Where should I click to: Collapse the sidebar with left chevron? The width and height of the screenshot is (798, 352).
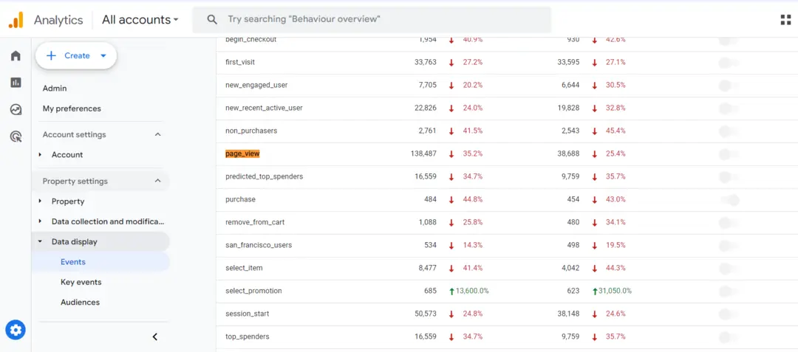tap(155, 337)
